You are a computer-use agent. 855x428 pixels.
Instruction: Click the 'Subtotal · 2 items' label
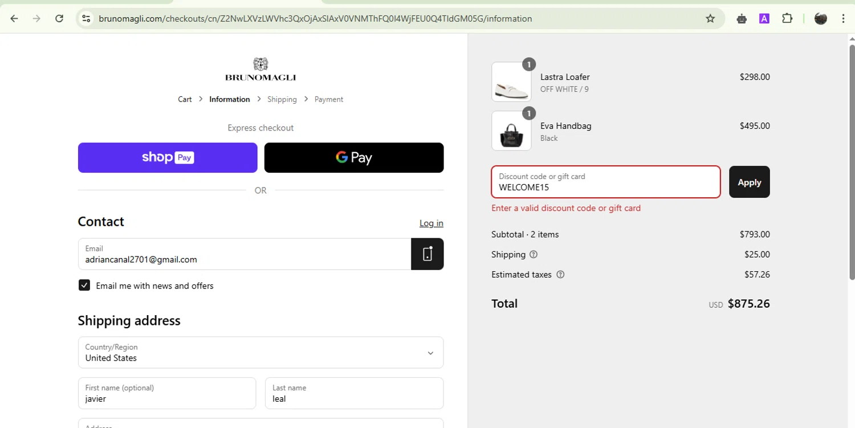pyautogui.click(x=525, y=234)
